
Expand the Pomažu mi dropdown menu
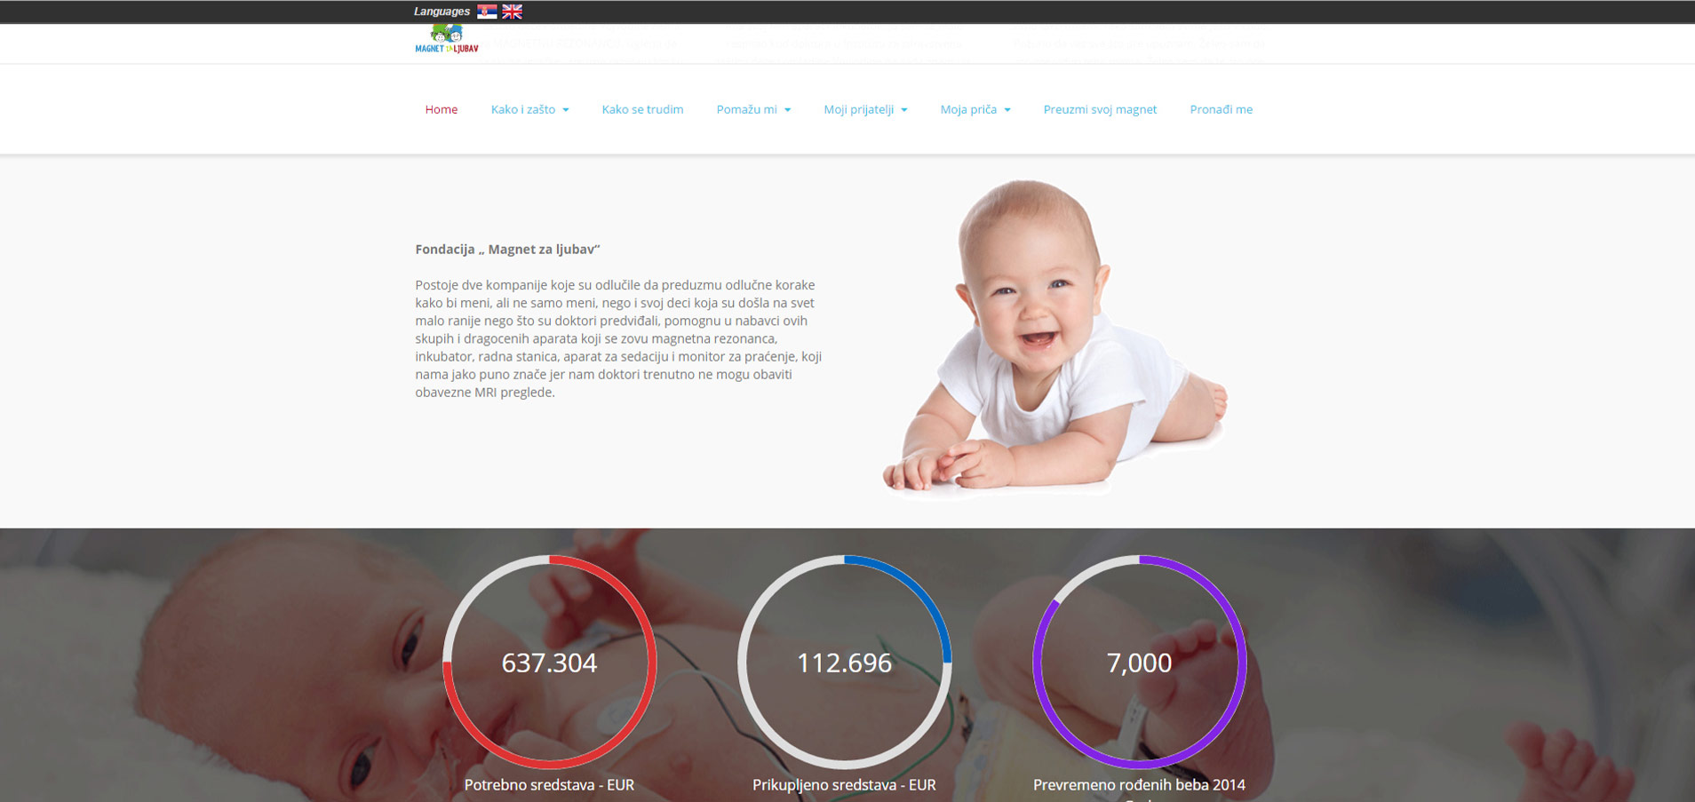753,109
